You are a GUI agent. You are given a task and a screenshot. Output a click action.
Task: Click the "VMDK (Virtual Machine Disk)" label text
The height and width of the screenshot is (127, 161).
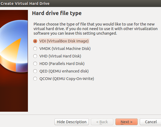pos(65,49)
